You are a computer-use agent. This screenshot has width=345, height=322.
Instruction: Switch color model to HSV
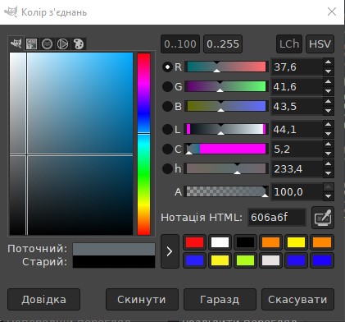(x=320, y=44)
